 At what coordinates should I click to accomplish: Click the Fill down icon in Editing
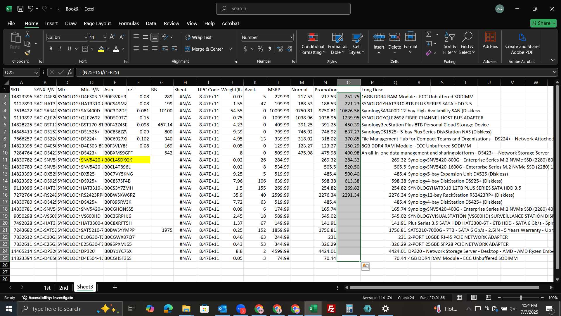pos(429,44)
